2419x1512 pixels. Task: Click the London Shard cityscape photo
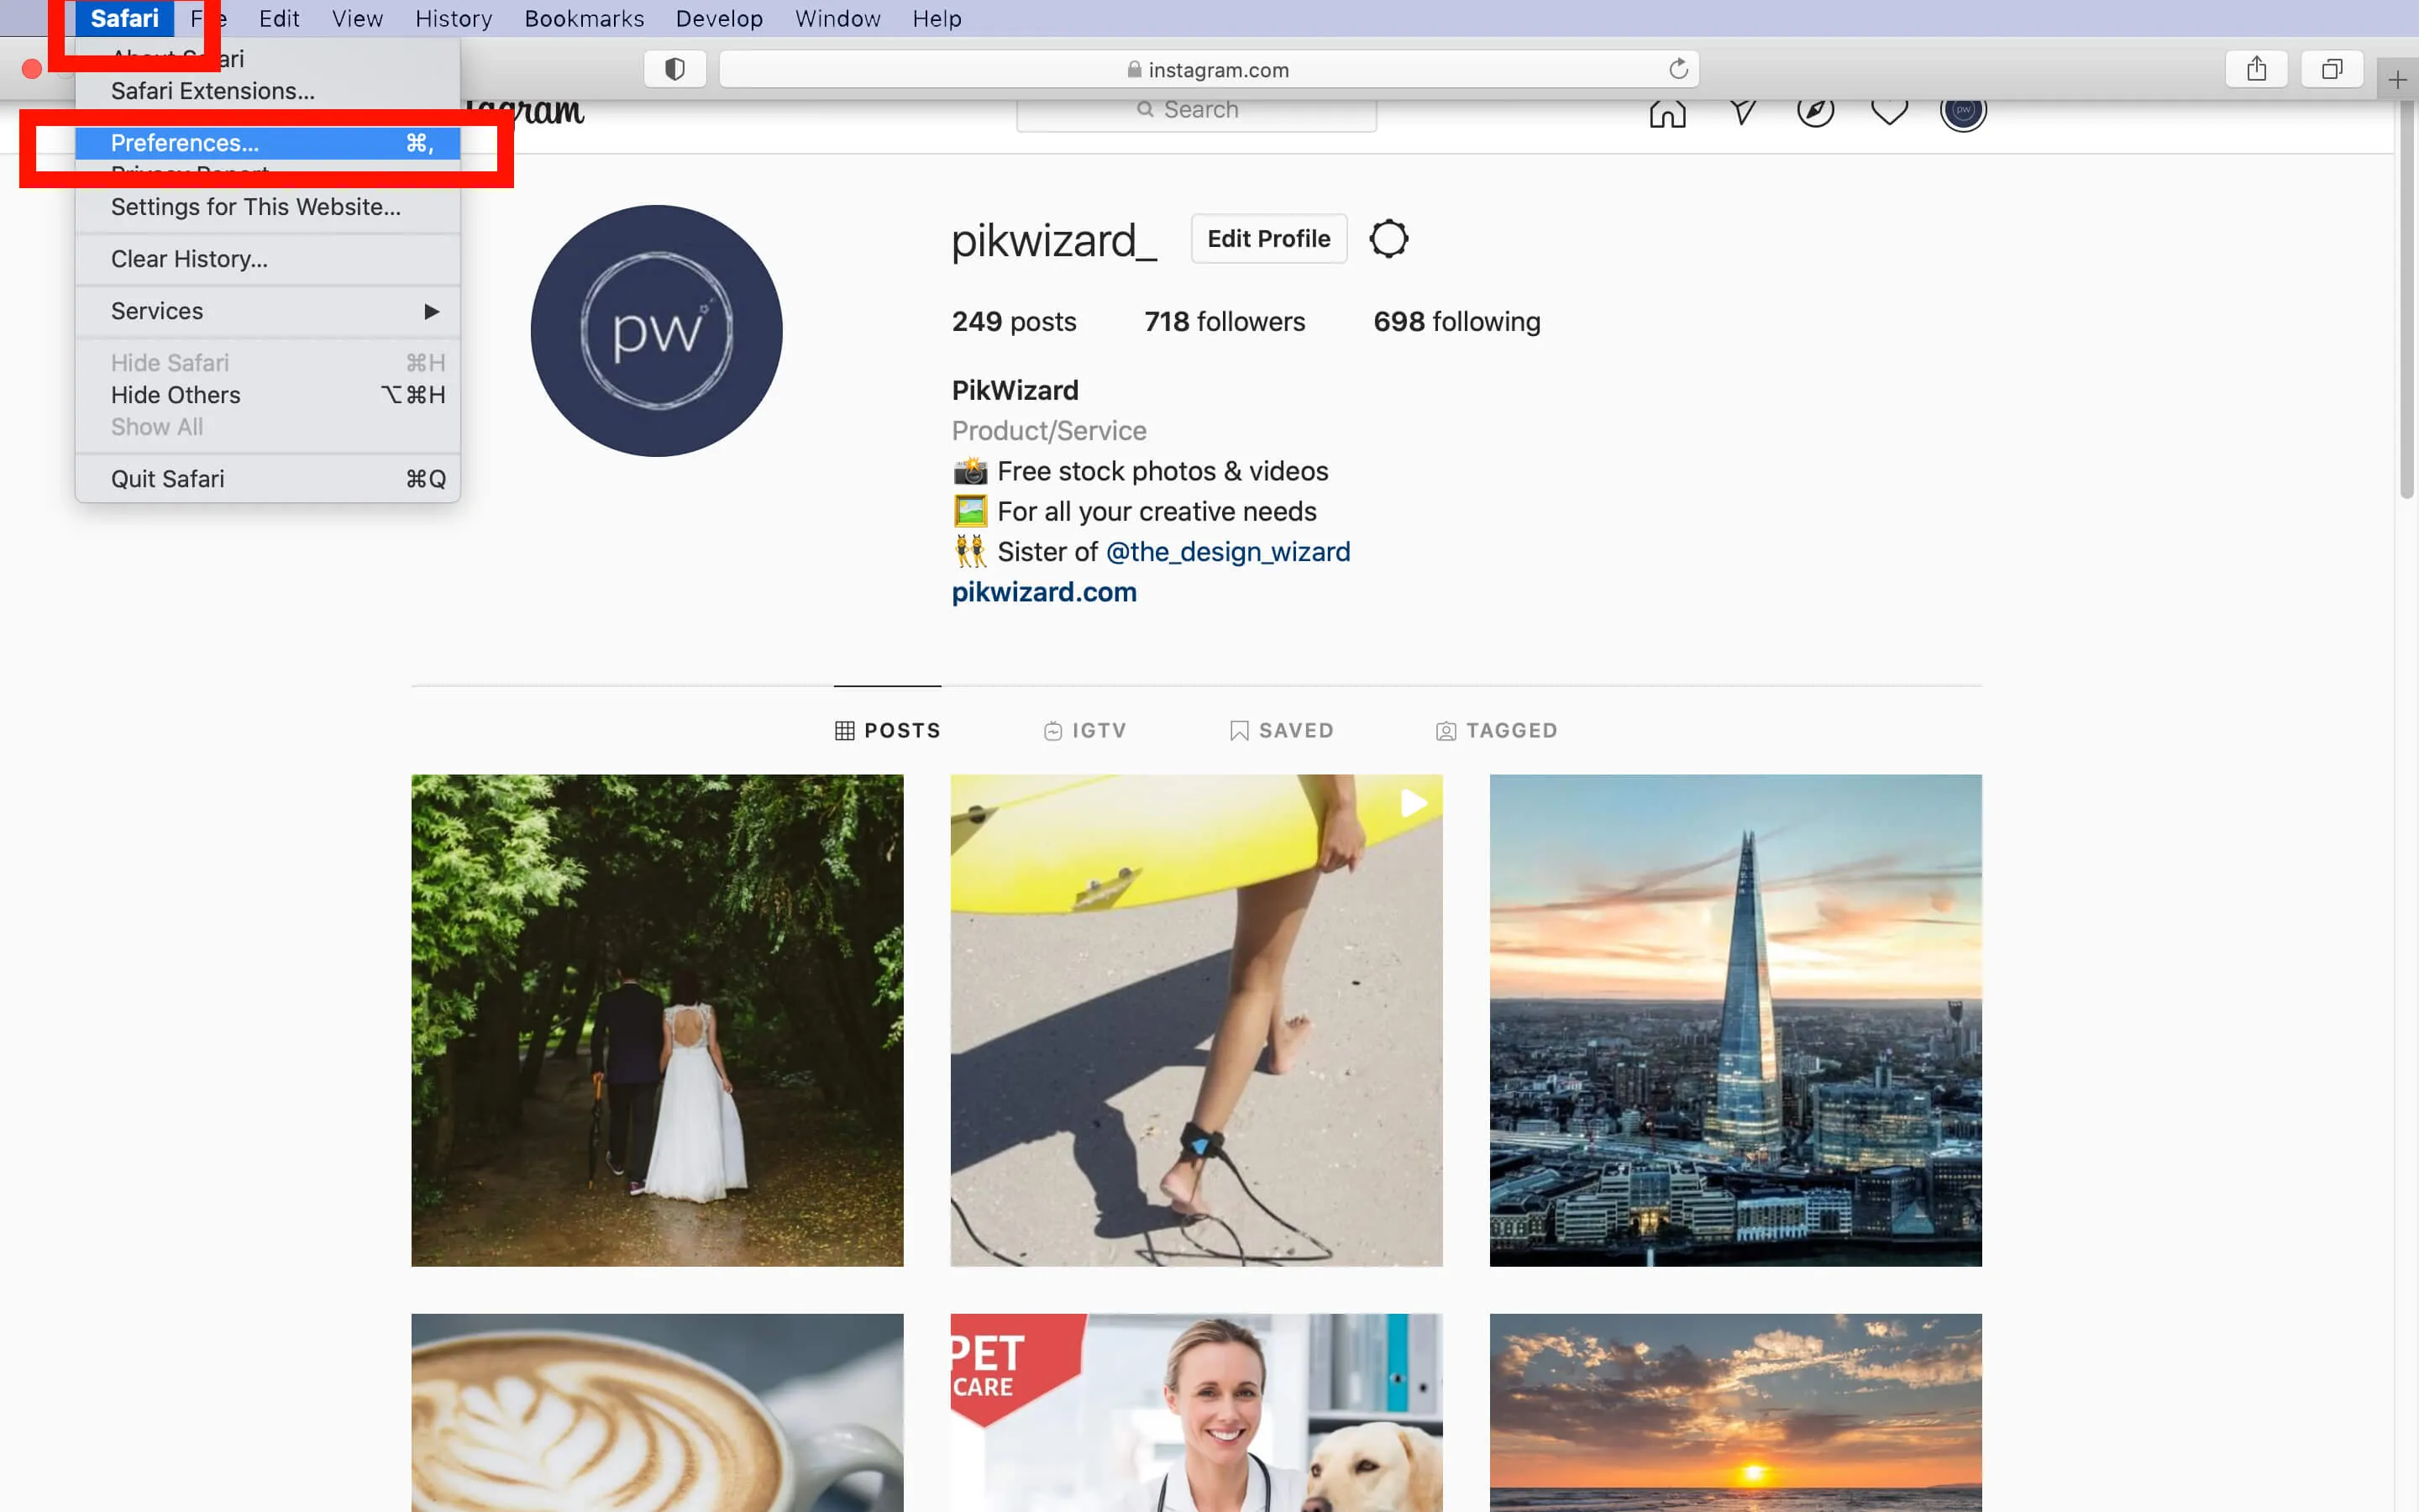click(1734, 1021)
